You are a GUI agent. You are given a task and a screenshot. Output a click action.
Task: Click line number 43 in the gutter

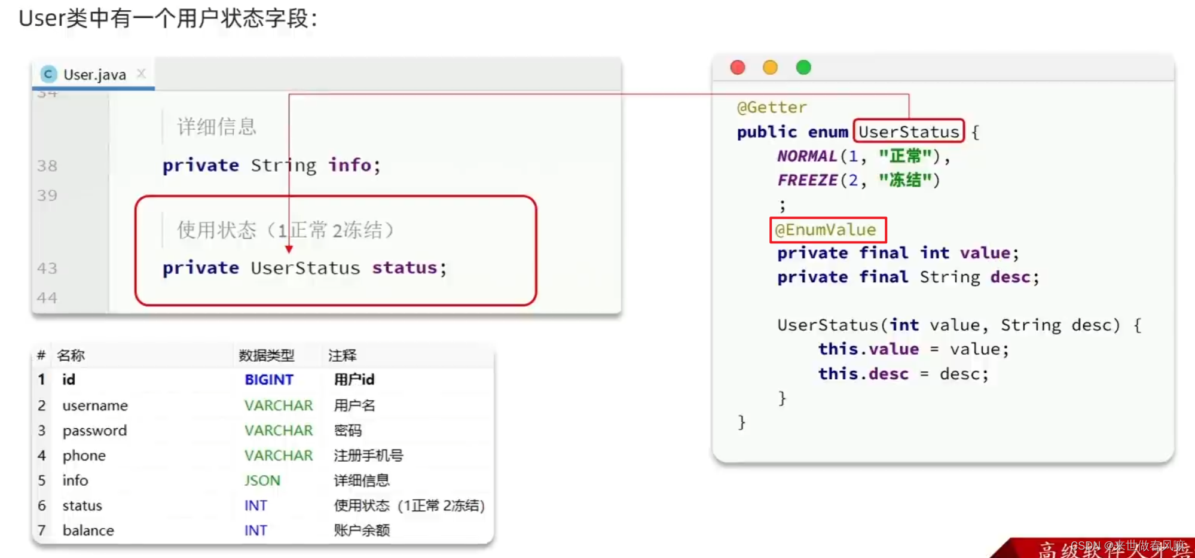(47, 268)
